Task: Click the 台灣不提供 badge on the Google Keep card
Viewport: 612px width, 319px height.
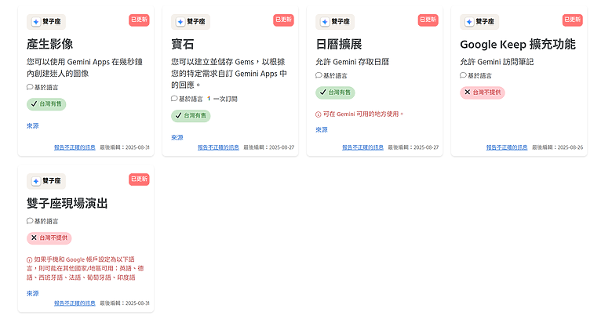Action: [483, 92]
